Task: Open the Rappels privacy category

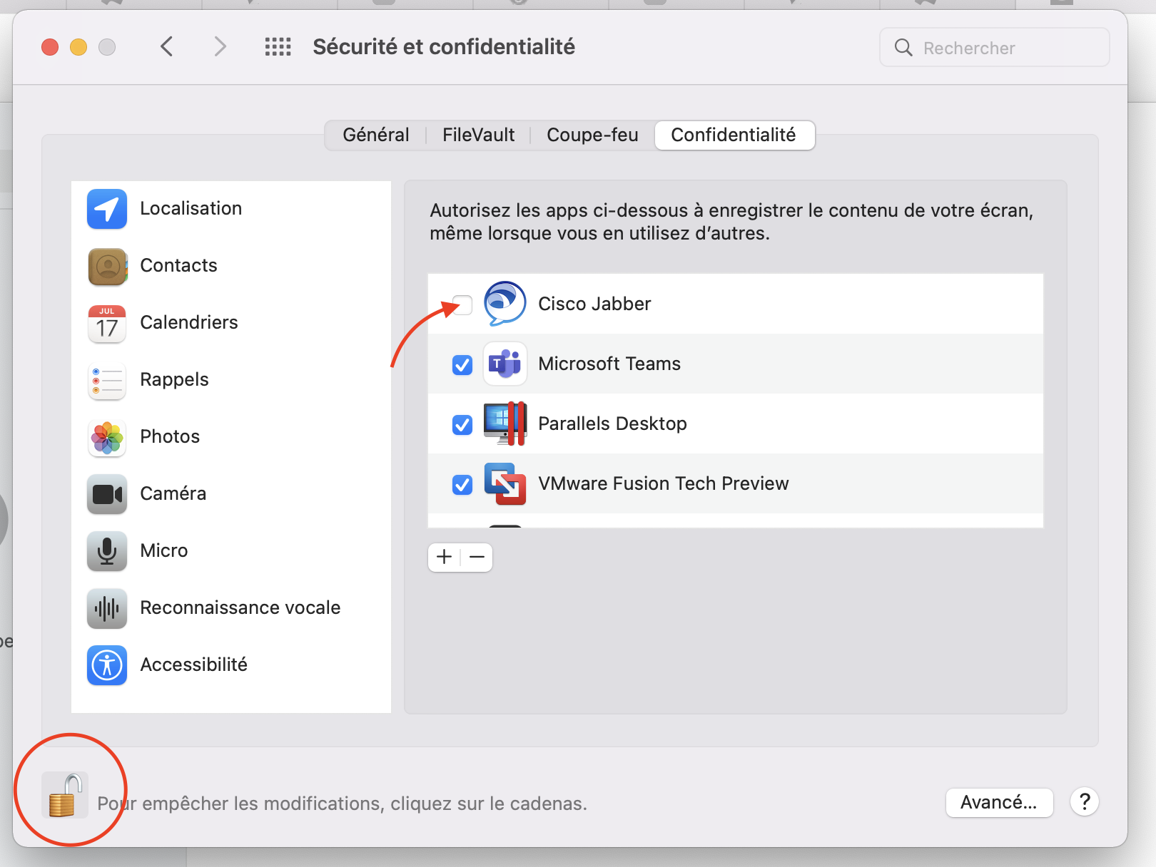Action: coord(174,379)
